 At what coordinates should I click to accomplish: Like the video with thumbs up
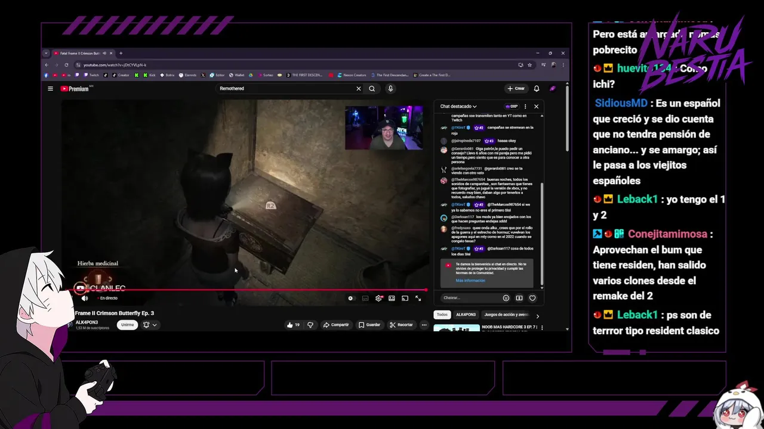[x=293, y=325]
